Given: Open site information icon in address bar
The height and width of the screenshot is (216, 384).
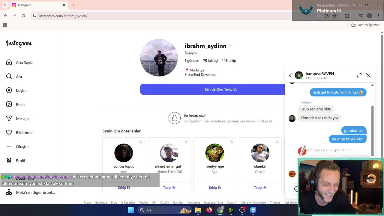Looking at the screenshot, I should click(34, 16).
